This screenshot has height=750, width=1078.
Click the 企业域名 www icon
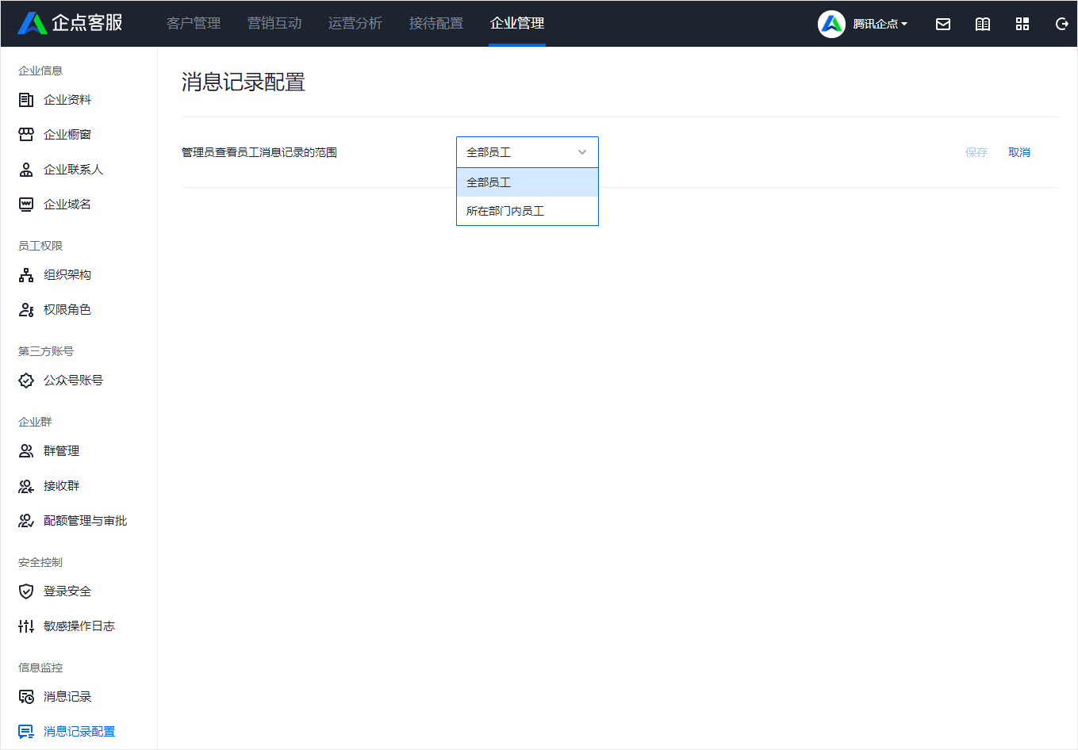(26, 205)
